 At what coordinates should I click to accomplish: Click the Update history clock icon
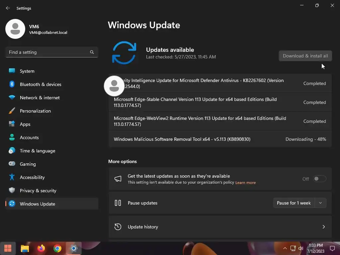(118, 226)
